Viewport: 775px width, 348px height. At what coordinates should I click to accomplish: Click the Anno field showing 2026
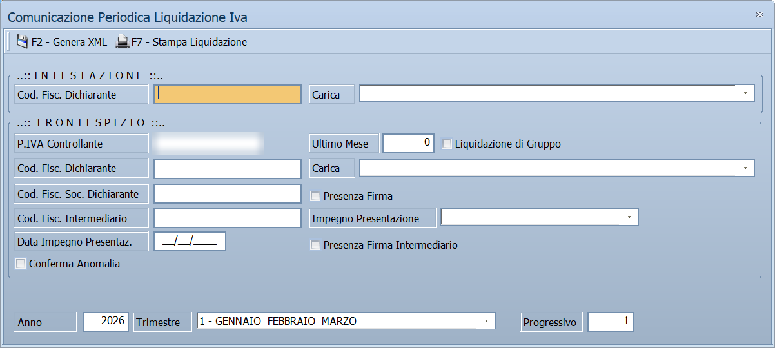click(106, 322)
